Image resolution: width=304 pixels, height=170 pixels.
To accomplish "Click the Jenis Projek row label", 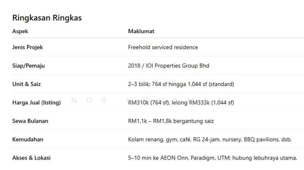I will tap(28, 48).
